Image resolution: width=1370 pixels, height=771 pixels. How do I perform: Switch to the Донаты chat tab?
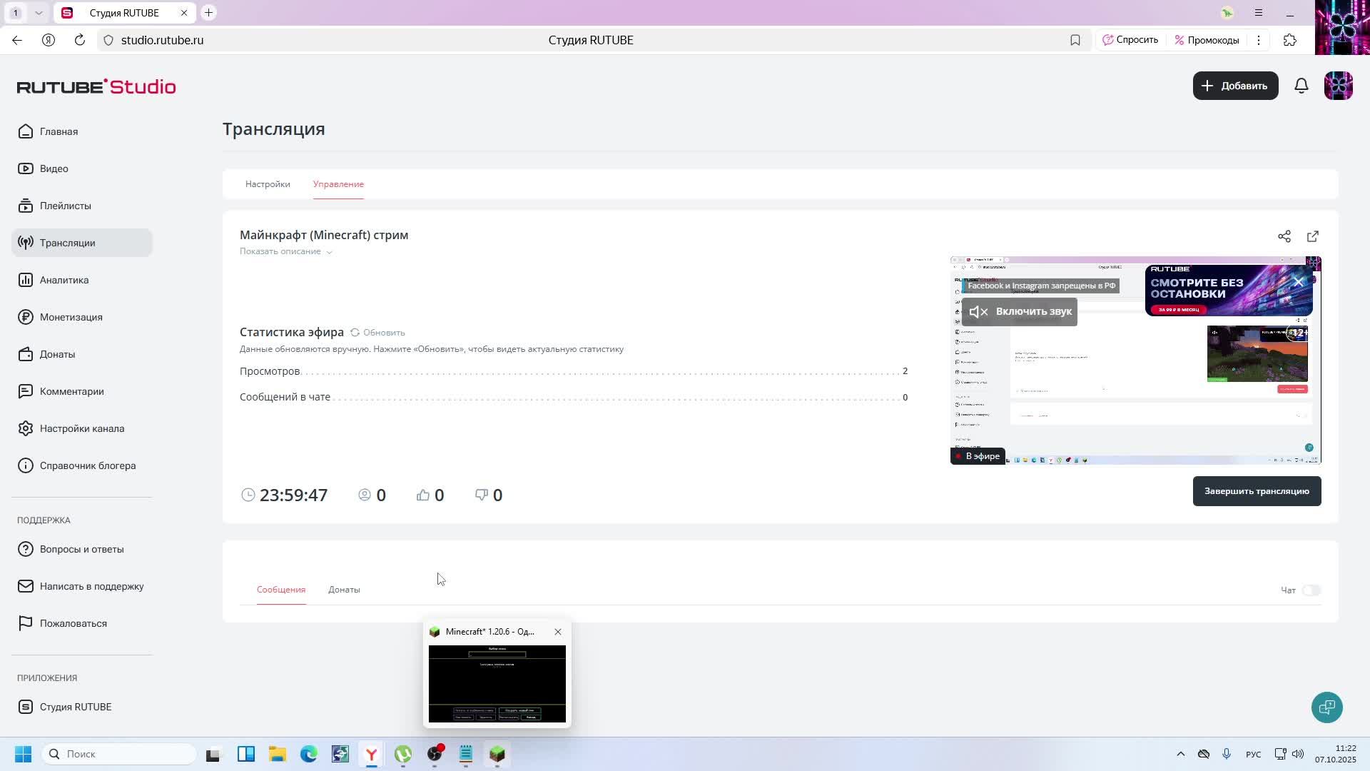(344, 590)
